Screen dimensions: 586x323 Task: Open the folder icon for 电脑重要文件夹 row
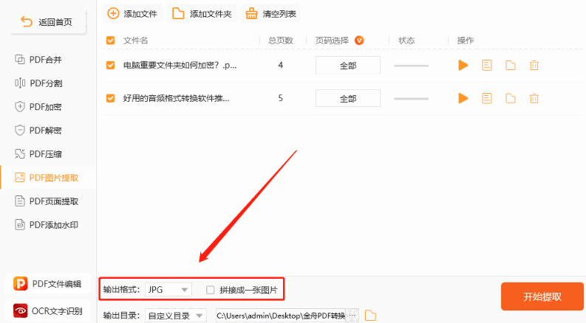[x=511, y=66]
